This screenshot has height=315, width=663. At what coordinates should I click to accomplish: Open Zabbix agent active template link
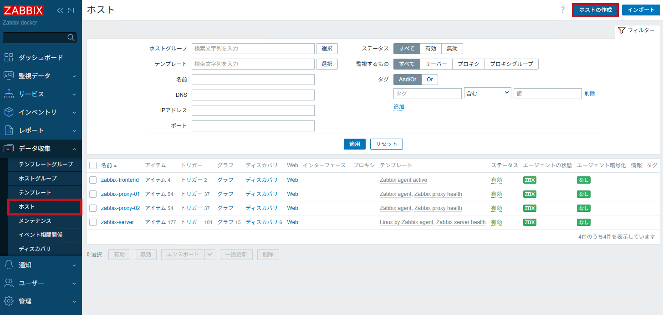click(403, 180)
